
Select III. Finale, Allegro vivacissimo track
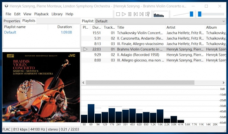tap(140, 44)
